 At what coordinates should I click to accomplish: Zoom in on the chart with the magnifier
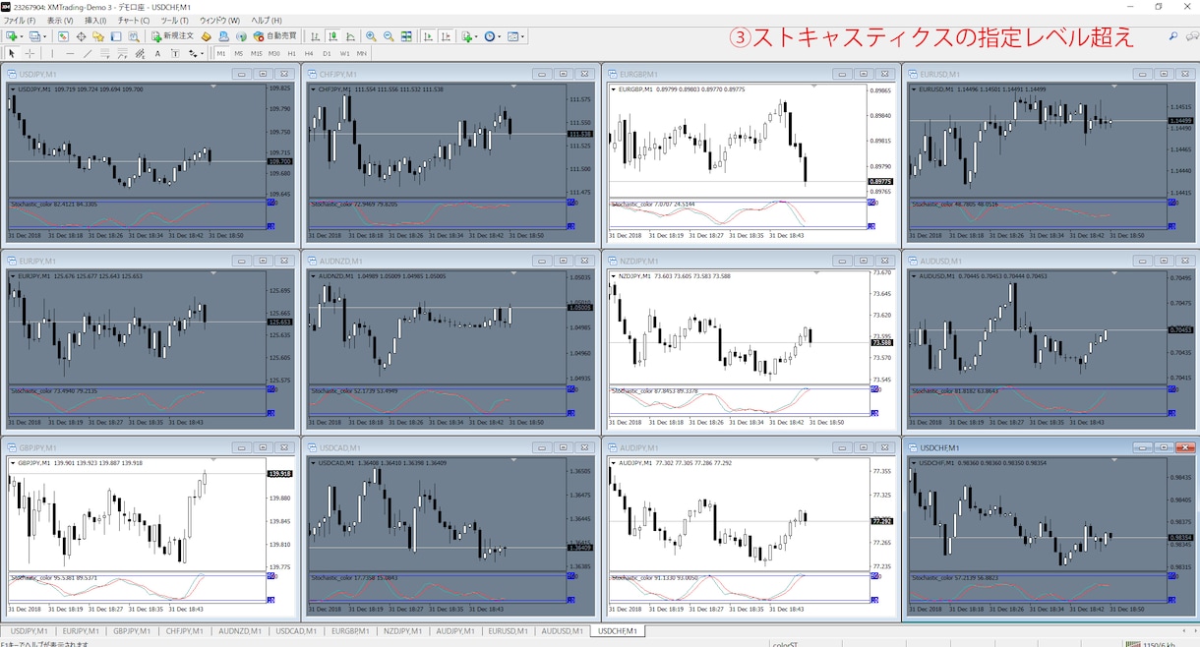371,36
